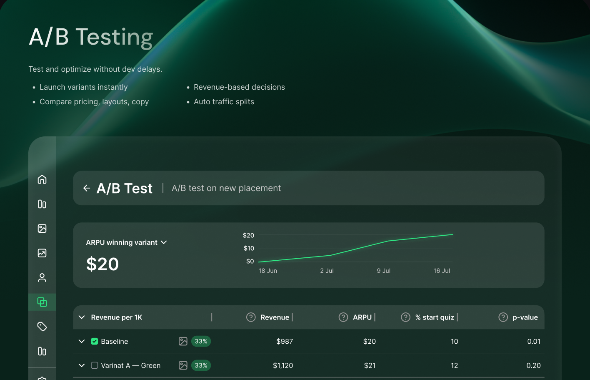The height and width of the screenshot is (380, 590).
Task: Click the Baseline row label
Action: pos(115,341)
